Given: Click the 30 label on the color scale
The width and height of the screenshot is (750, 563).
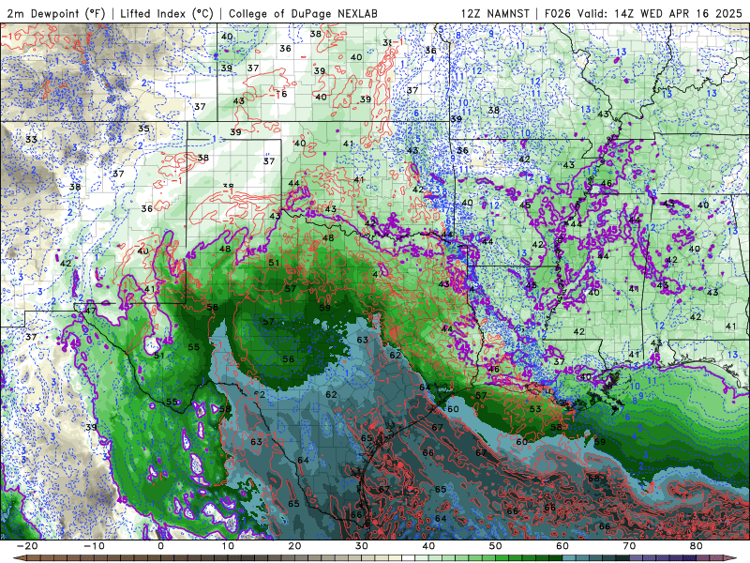Looking at the screenshot, I should pyautogui.click(x=362, y=546).
